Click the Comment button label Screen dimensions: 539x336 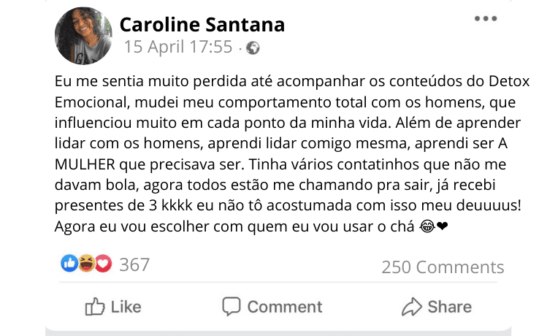(x=285, y=307)
